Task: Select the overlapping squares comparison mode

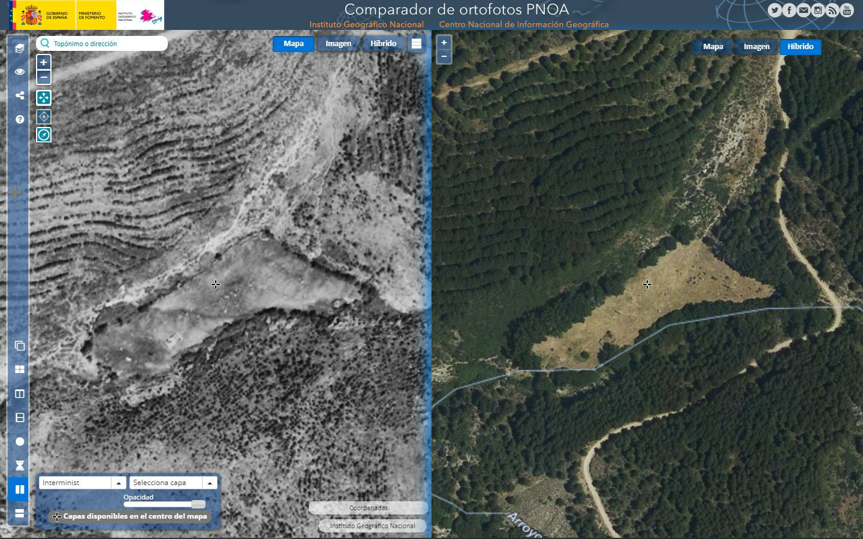Action: [20, 346]
